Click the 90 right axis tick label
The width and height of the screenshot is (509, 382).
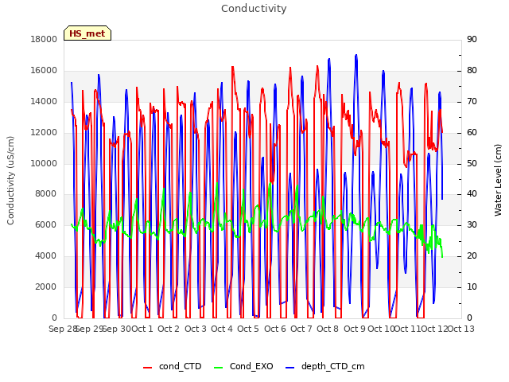[x=472, y=39]
